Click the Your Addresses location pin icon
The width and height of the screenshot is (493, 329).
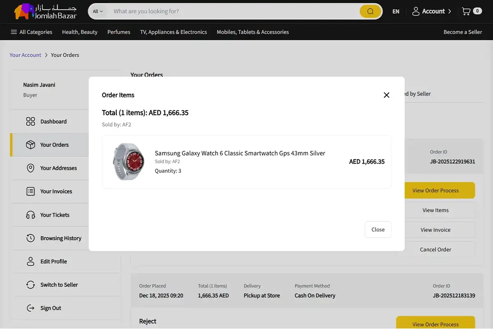(x=31, y=168)
